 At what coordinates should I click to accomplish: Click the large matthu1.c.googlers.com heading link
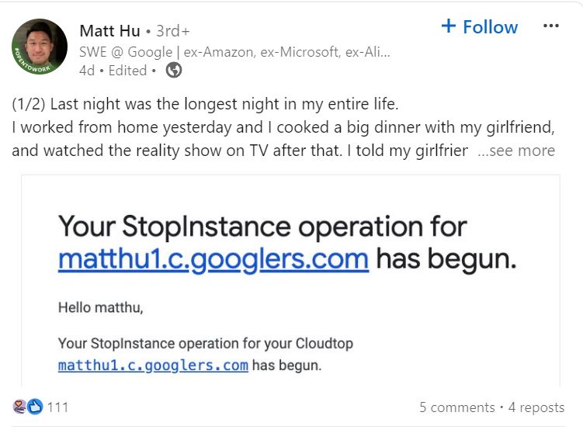coord(213,258)
